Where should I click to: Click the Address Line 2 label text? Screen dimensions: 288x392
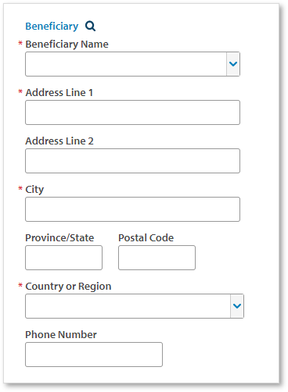(x=59, y=141)
